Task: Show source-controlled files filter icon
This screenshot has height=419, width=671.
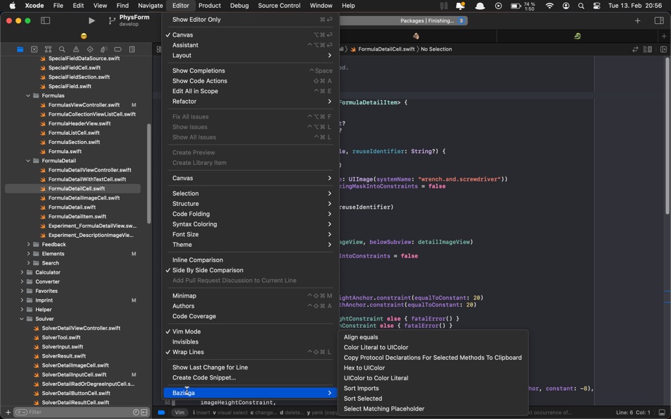Action: coord(144,412)
